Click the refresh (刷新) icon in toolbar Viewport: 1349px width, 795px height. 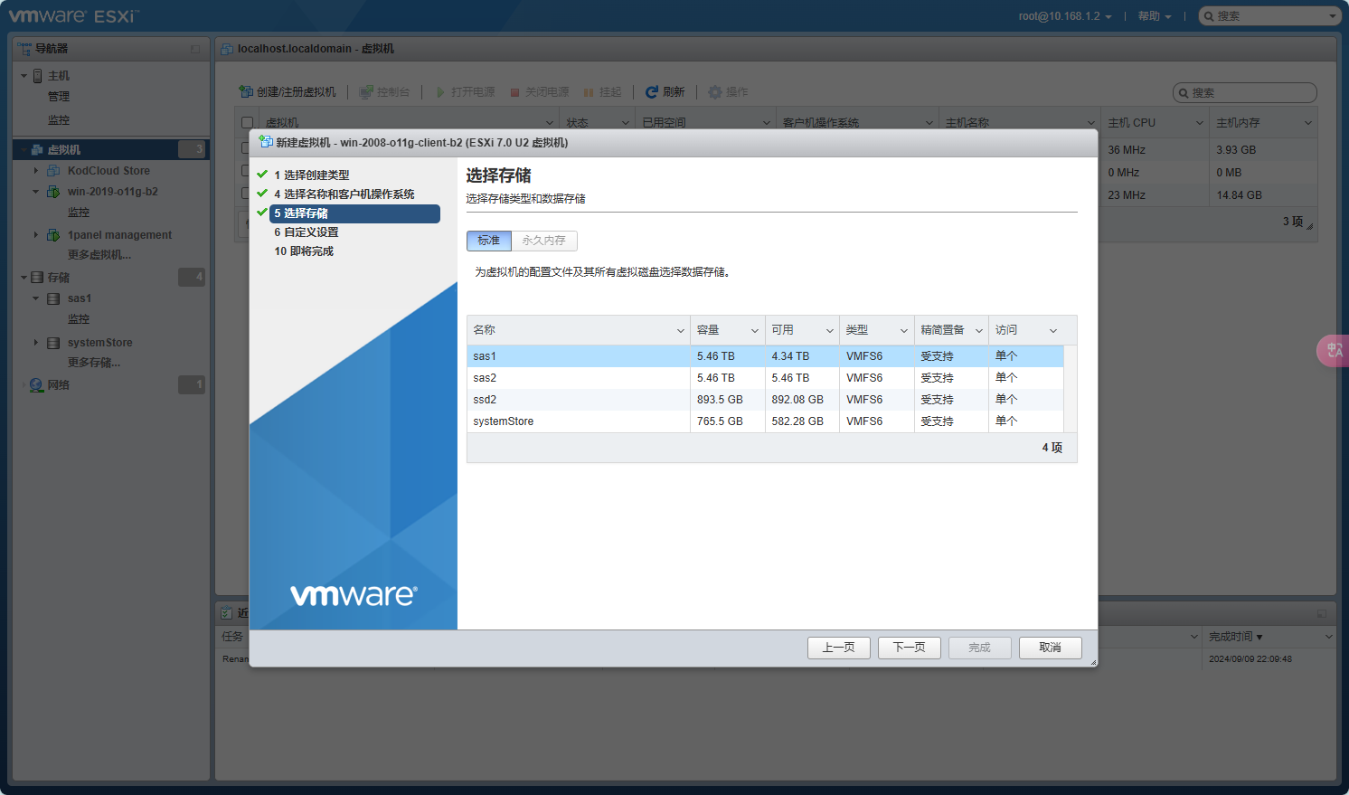(651, 92)
